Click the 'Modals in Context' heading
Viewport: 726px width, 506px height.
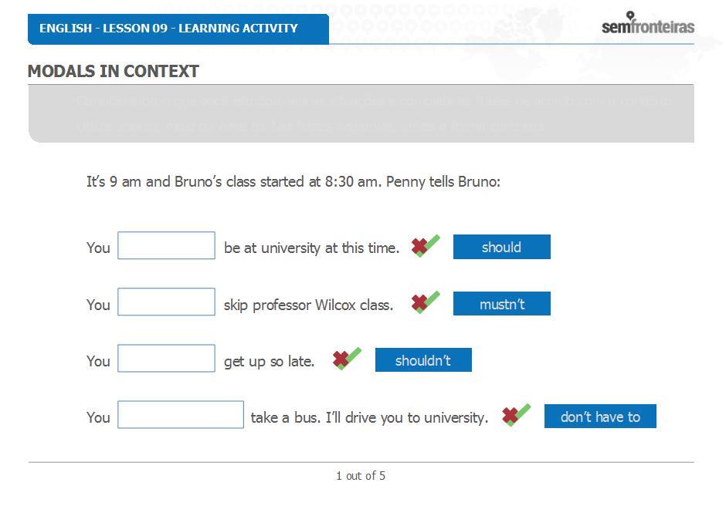[114, 71]
